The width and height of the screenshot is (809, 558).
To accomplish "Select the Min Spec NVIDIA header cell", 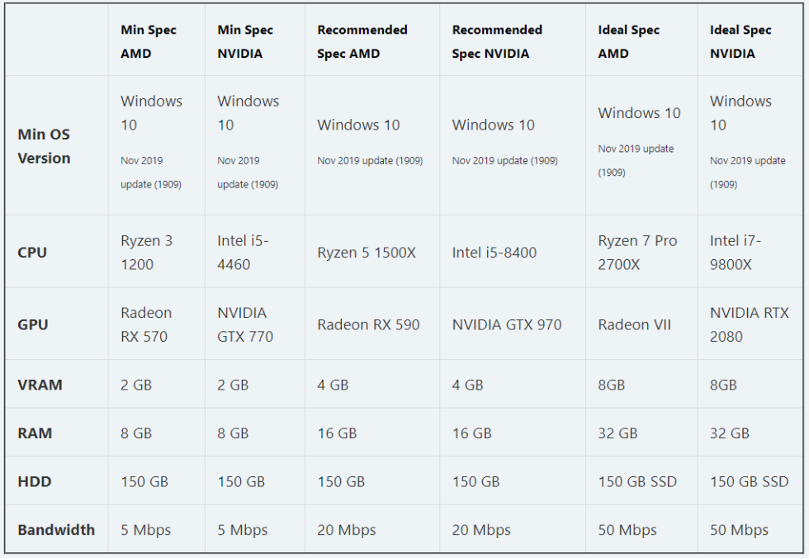I will click(x=245, y=42).
